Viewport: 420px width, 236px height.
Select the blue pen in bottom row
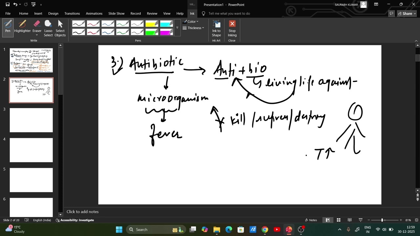(108, 32)
